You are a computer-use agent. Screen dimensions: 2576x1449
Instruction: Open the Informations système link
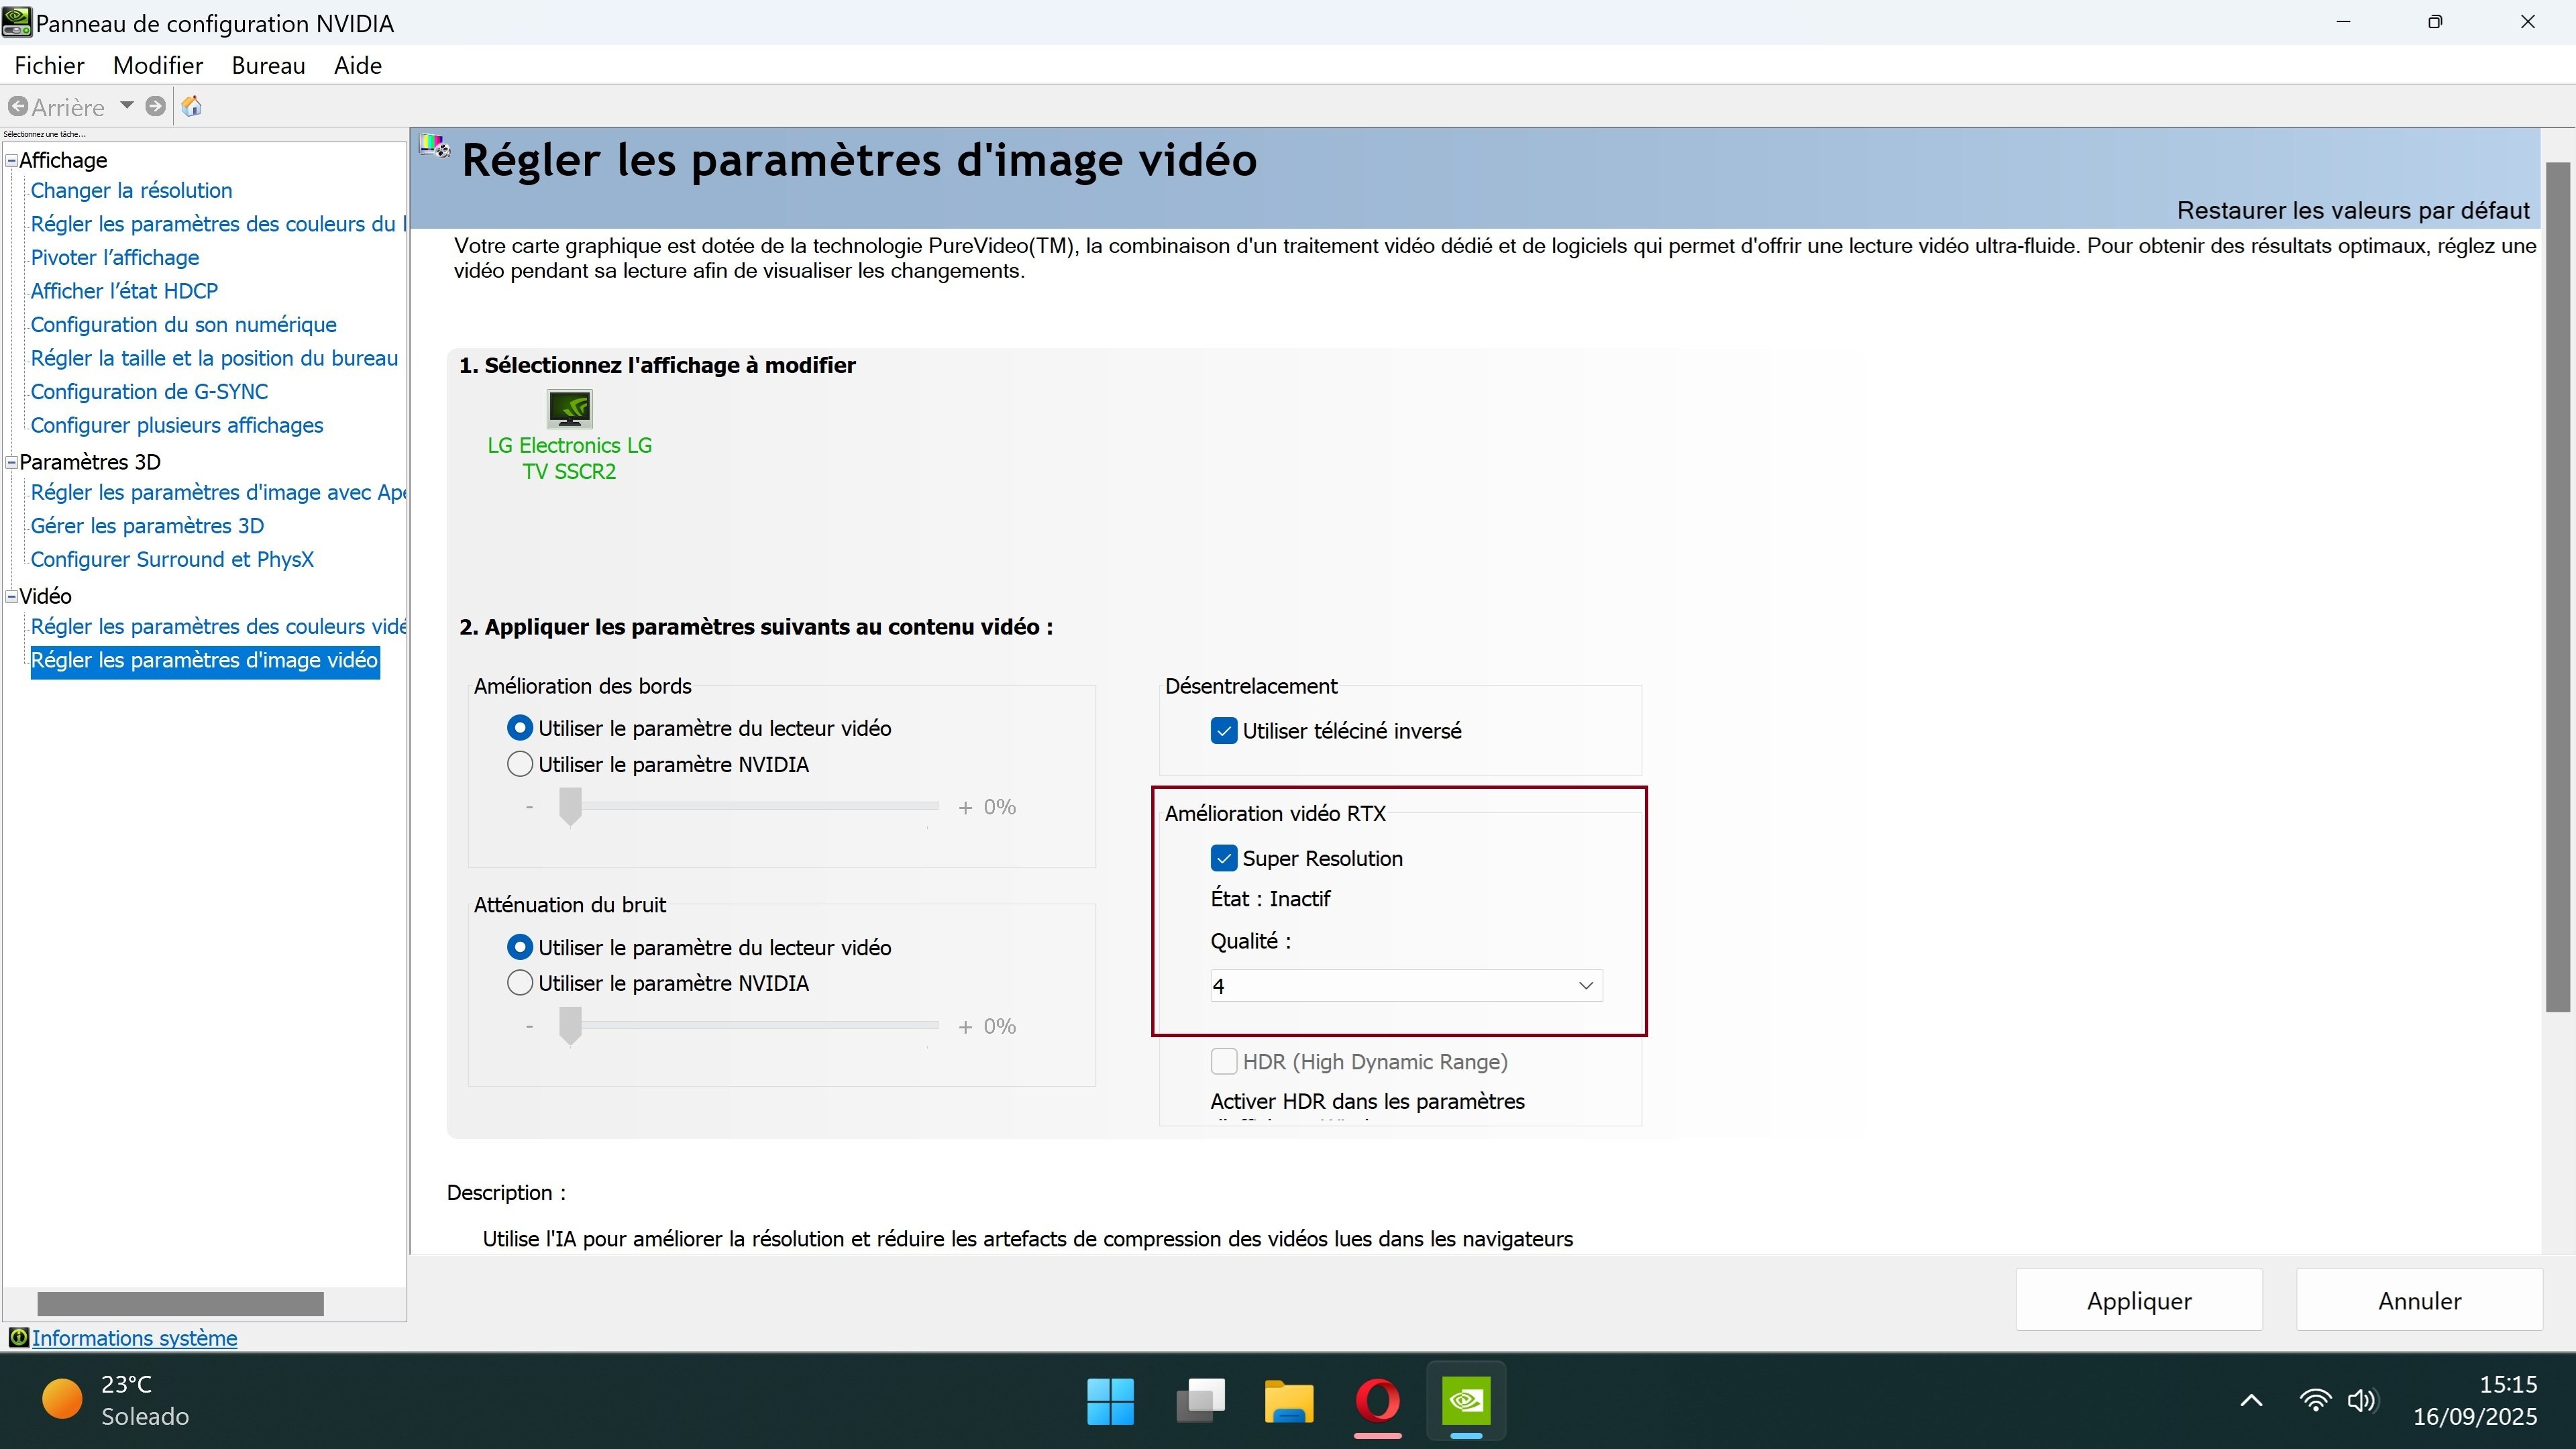coord(134,1338)
